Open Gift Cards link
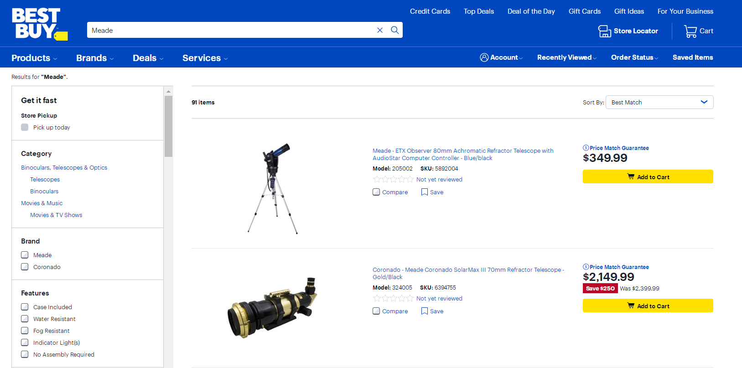 coord(585,11)
